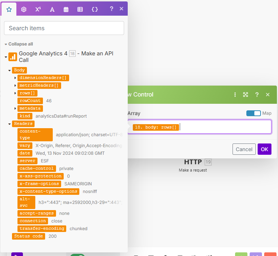The height and width of the screenshot is (256, 278).
Task: Focus the Search items field
Action: (64, 28)
